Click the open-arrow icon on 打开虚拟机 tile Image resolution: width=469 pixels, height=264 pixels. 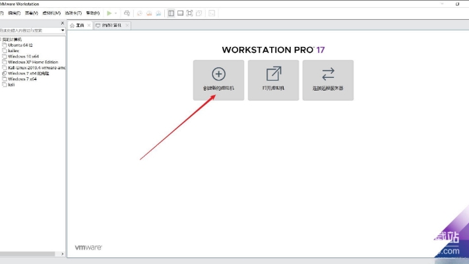tap(274, 74)
